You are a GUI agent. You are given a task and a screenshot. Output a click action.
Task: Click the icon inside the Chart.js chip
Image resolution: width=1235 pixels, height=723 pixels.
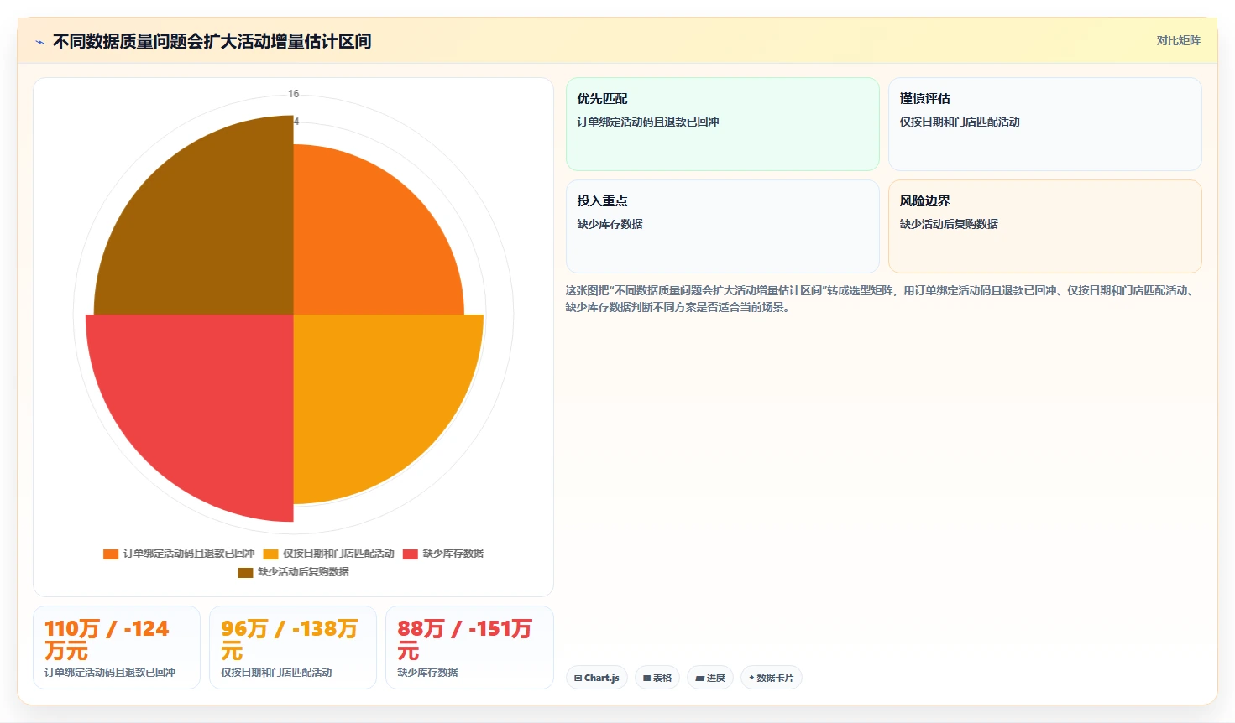click(578, 678)
